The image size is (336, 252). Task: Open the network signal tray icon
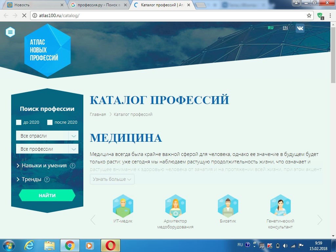pos(293,246)
